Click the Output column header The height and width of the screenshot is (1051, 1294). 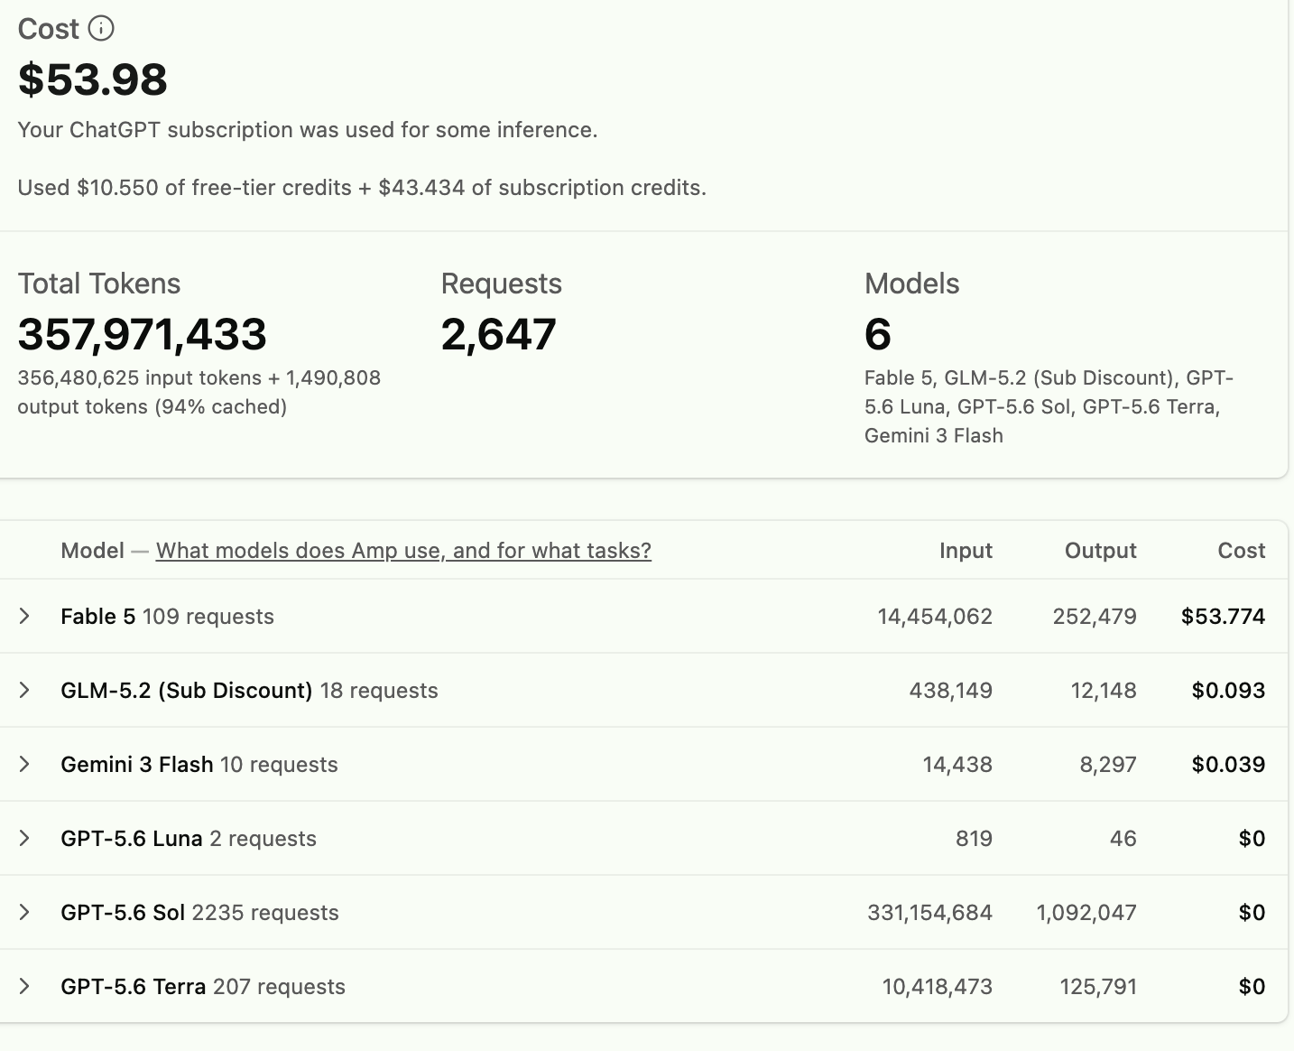(x=1101, y=551)
